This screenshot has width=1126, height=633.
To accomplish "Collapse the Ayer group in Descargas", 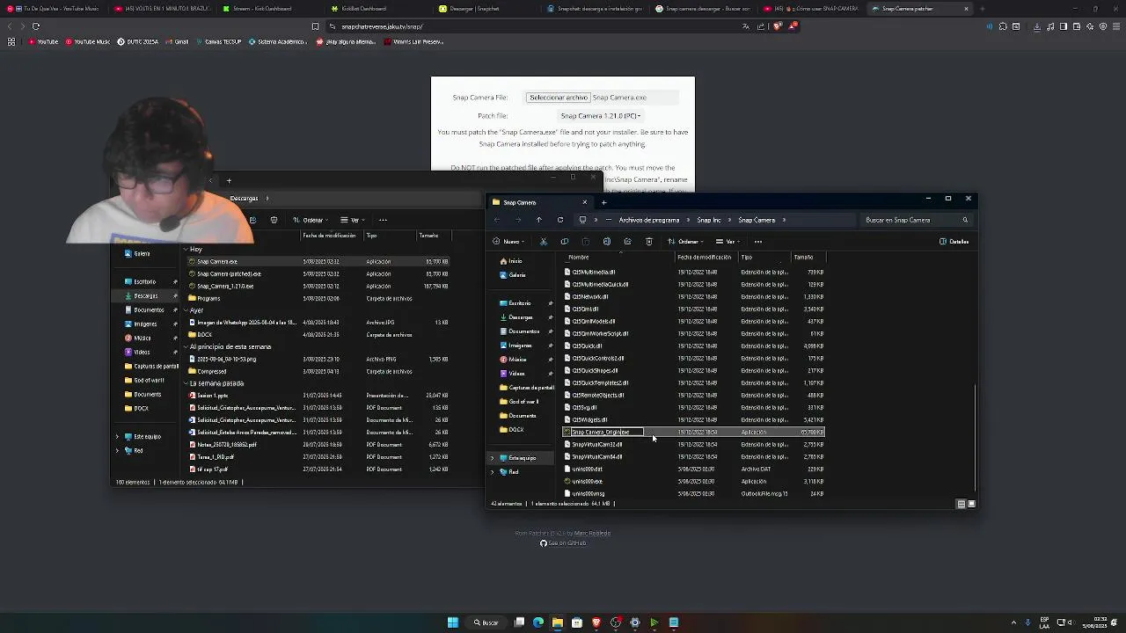I will coord(186,310).
